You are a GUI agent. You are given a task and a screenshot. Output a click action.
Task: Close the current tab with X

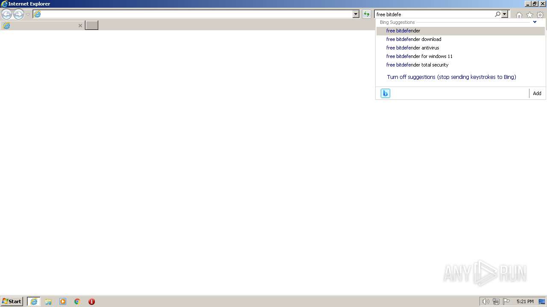pos(80,26)
